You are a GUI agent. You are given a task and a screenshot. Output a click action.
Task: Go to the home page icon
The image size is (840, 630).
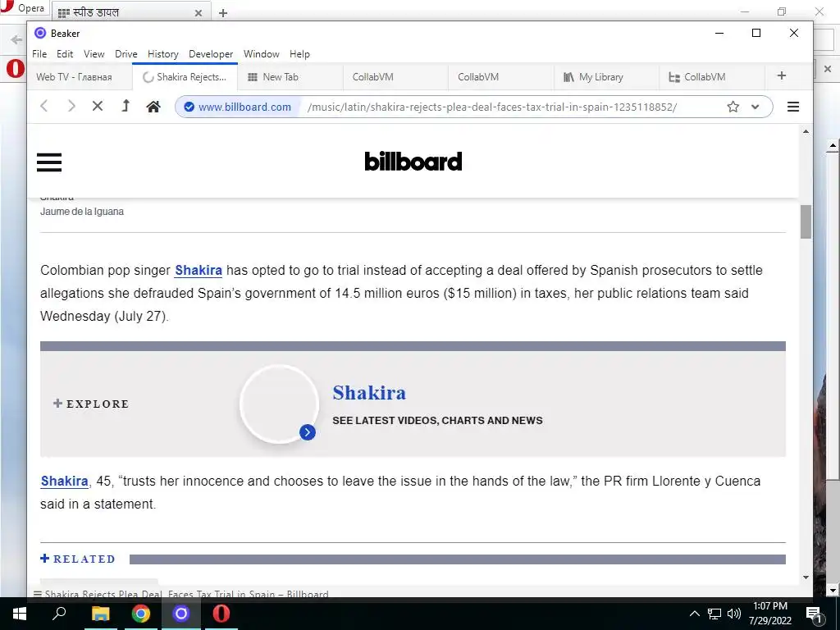tap(153, 107)
